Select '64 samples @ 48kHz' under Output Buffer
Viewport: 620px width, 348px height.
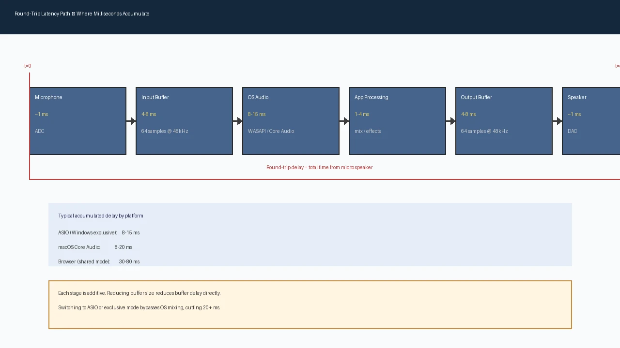(484, 131)
